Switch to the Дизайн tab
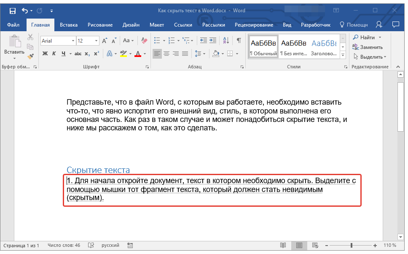 pos(131,25)
